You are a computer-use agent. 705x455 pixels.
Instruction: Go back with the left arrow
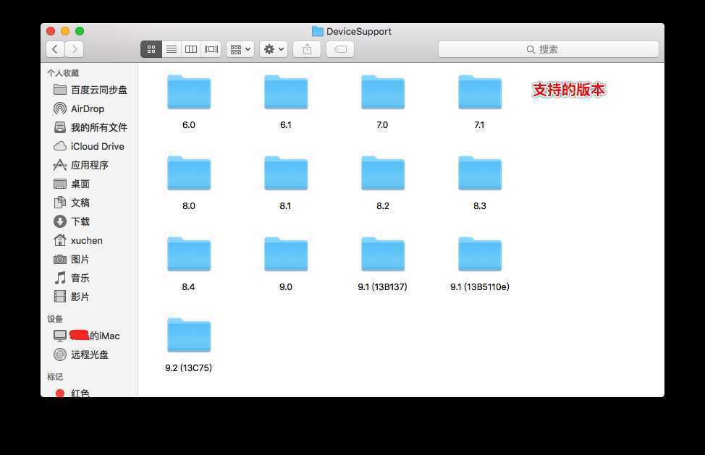pos(55,49)
